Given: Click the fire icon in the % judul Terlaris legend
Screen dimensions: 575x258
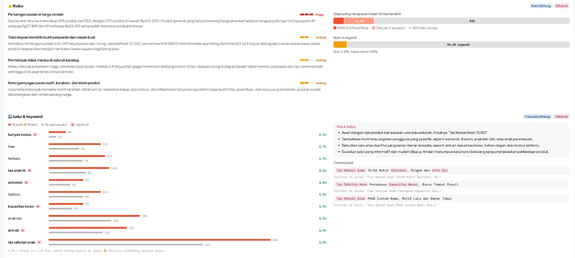Looking at the screenshot, I should point(25,125).
